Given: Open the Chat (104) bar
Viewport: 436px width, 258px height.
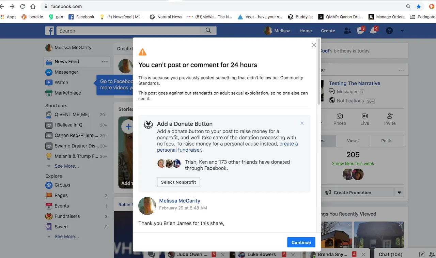Looking at the screenshot, I should [390, 254].
